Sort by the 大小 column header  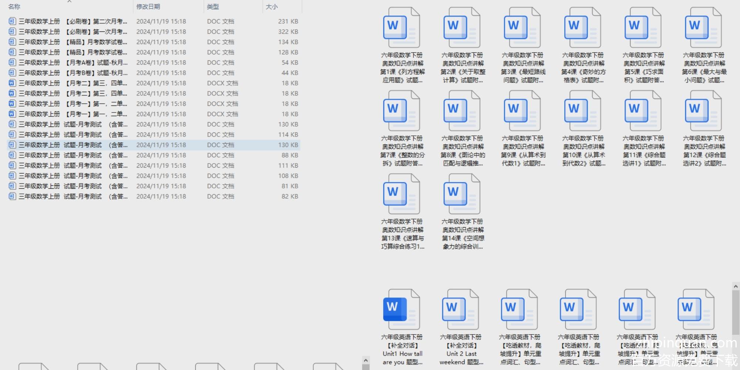tap(272, 7)
